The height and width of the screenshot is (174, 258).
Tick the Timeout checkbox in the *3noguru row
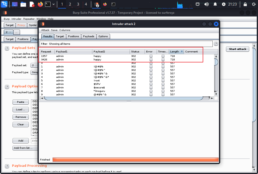tap(163, 91)
